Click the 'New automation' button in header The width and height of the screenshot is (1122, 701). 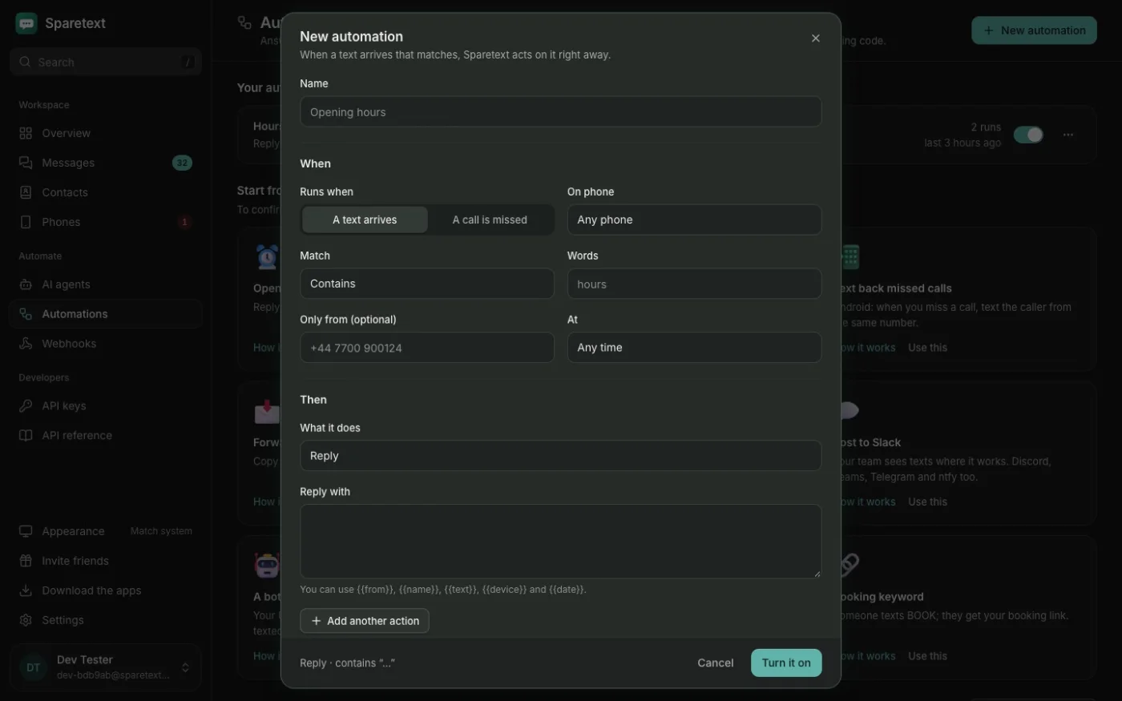1034,30
